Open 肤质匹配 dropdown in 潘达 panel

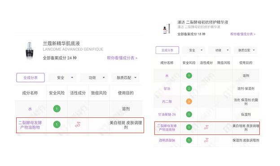point(246,50)
